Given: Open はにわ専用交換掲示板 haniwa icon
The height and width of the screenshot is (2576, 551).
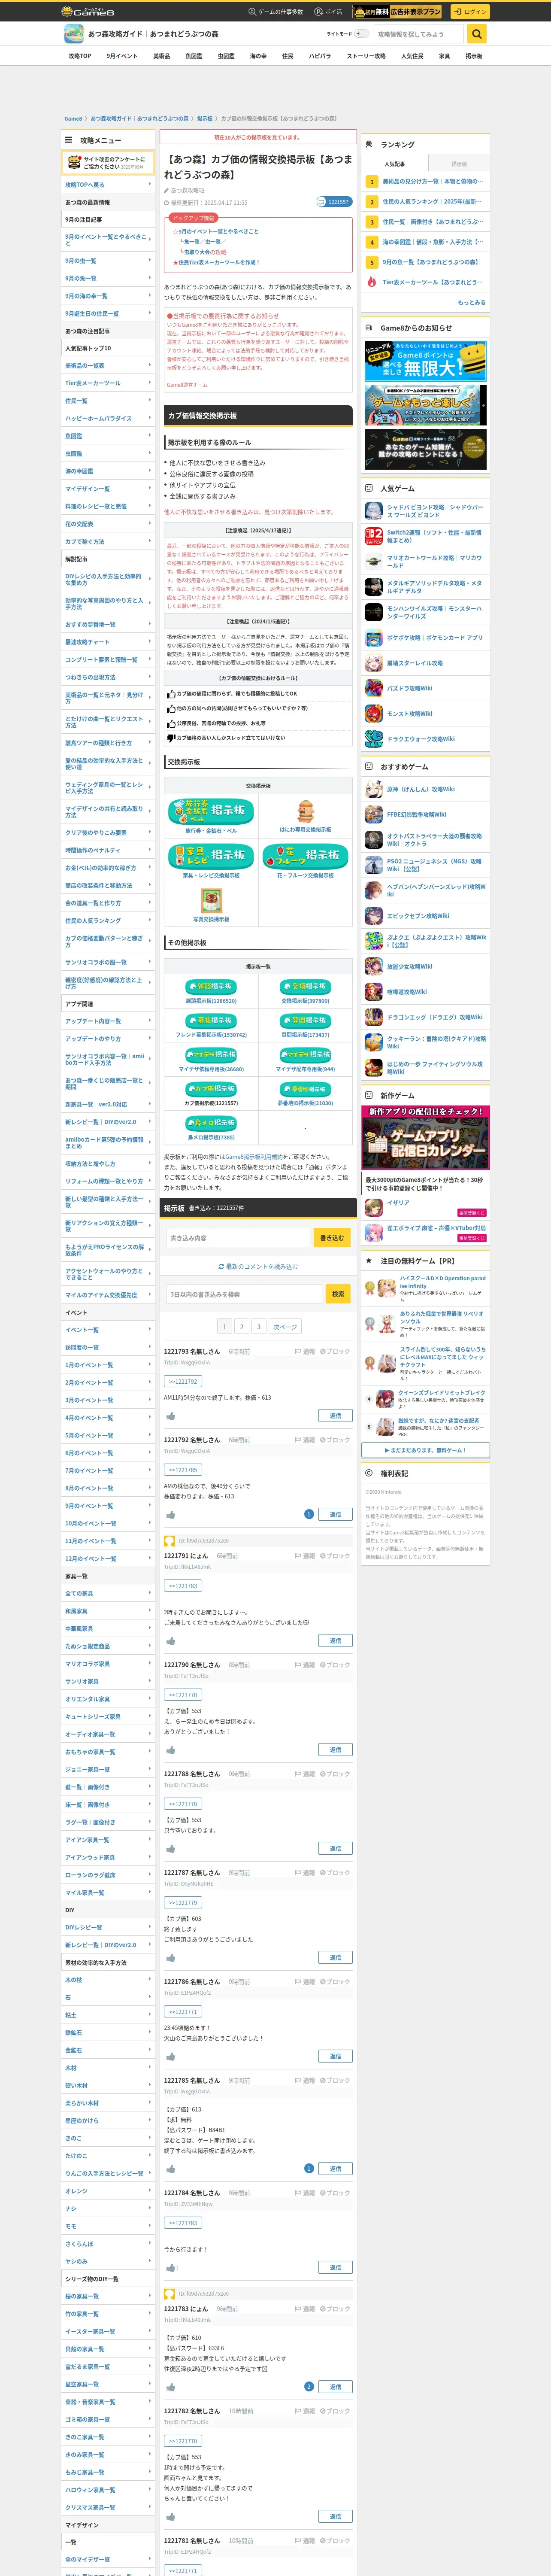Looking at the screenshot, I should [305, 811].
